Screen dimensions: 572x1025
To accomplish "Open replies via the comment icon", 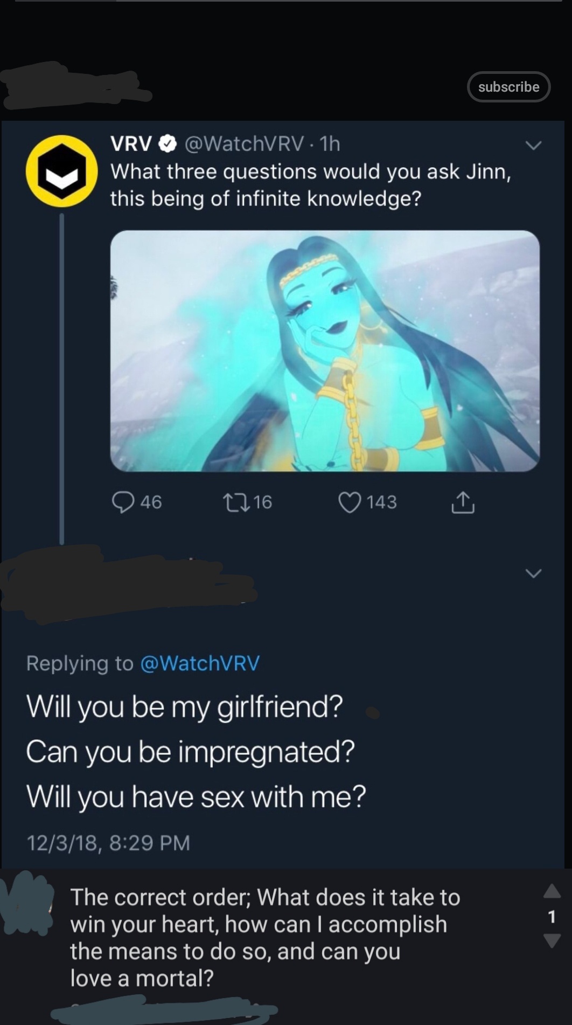I will click(123, 502).
